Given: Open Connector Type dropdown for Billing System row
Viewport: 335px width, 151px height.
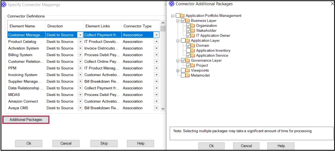Looking at the screenshot, I should click(x=156, y=55).
